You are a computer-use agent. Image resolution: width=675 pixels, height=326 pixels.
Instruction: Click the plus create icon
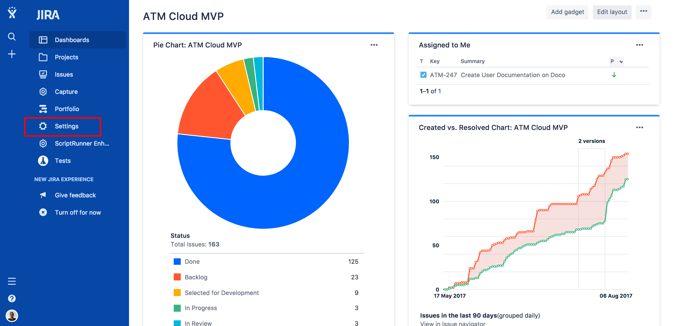(x=12, y=54)
